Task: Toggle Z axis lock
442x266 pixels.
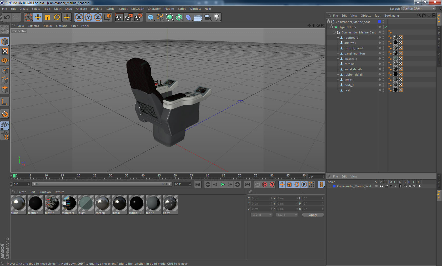Action: click(x=98, y=17)
